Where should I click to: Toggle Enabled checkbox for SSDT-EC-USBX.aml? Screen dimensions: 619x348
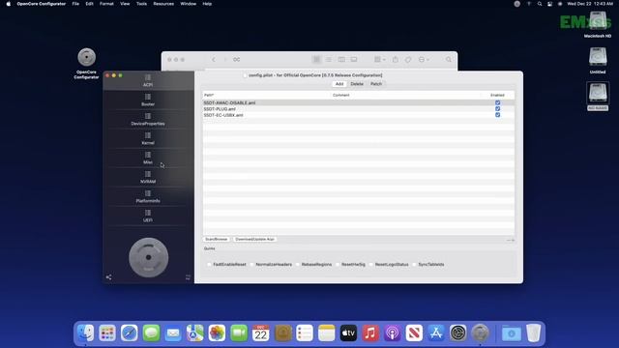[x=497, y=115]
